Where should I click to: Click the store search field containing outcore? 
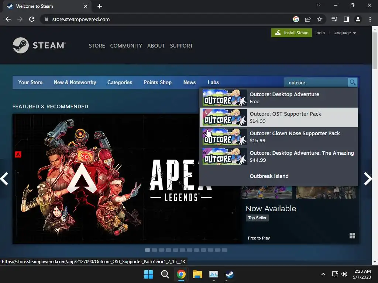pyautogui.click(x=316, y=83)
